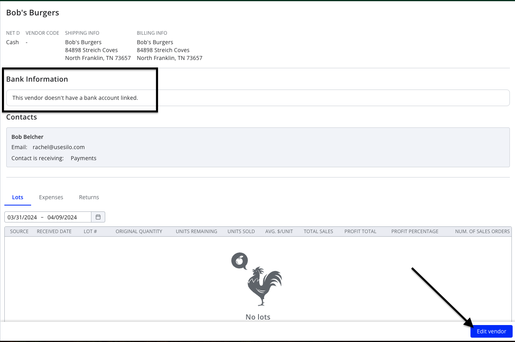The image size is (515, 342).
Task: Open the date range calendar icon
Action: click(x=98, y=217)
